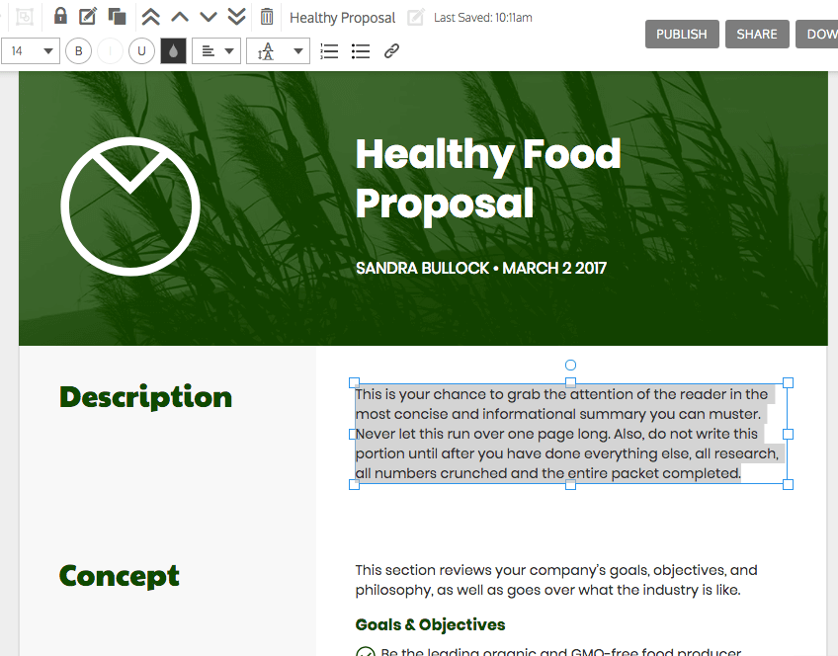Send the selection to back
The width and height of the screenshot is (838, 656).
click(x=236, y=16)
